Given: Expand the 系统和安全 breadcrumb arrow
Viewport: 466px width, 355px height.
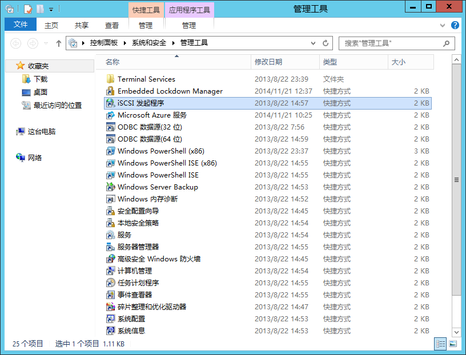Looking at the screenshot, I should tap(174, 43).
